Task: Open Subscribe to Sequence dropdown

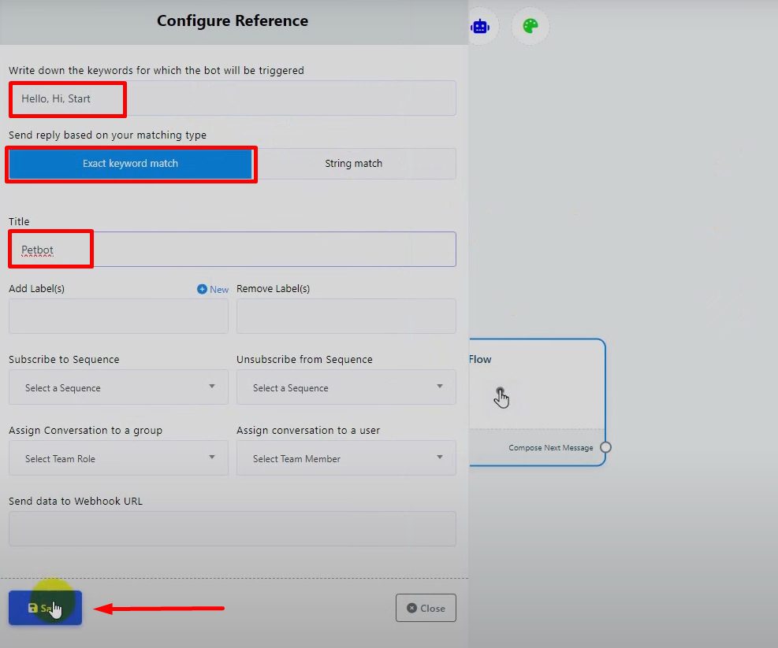Action: (118, 387)
